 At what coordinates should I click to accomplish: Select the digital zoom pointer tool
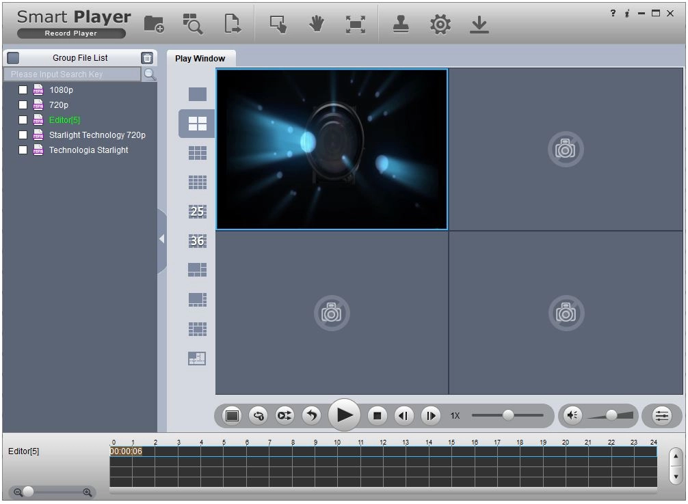[278, 24]
